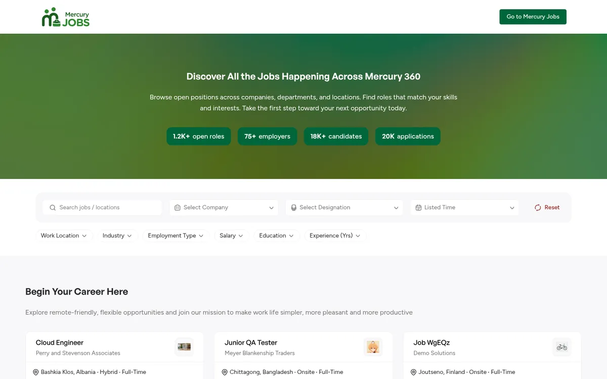
Task: Open Perry and Stevenson Associates company logo
Action: click(x=184, y=347)
